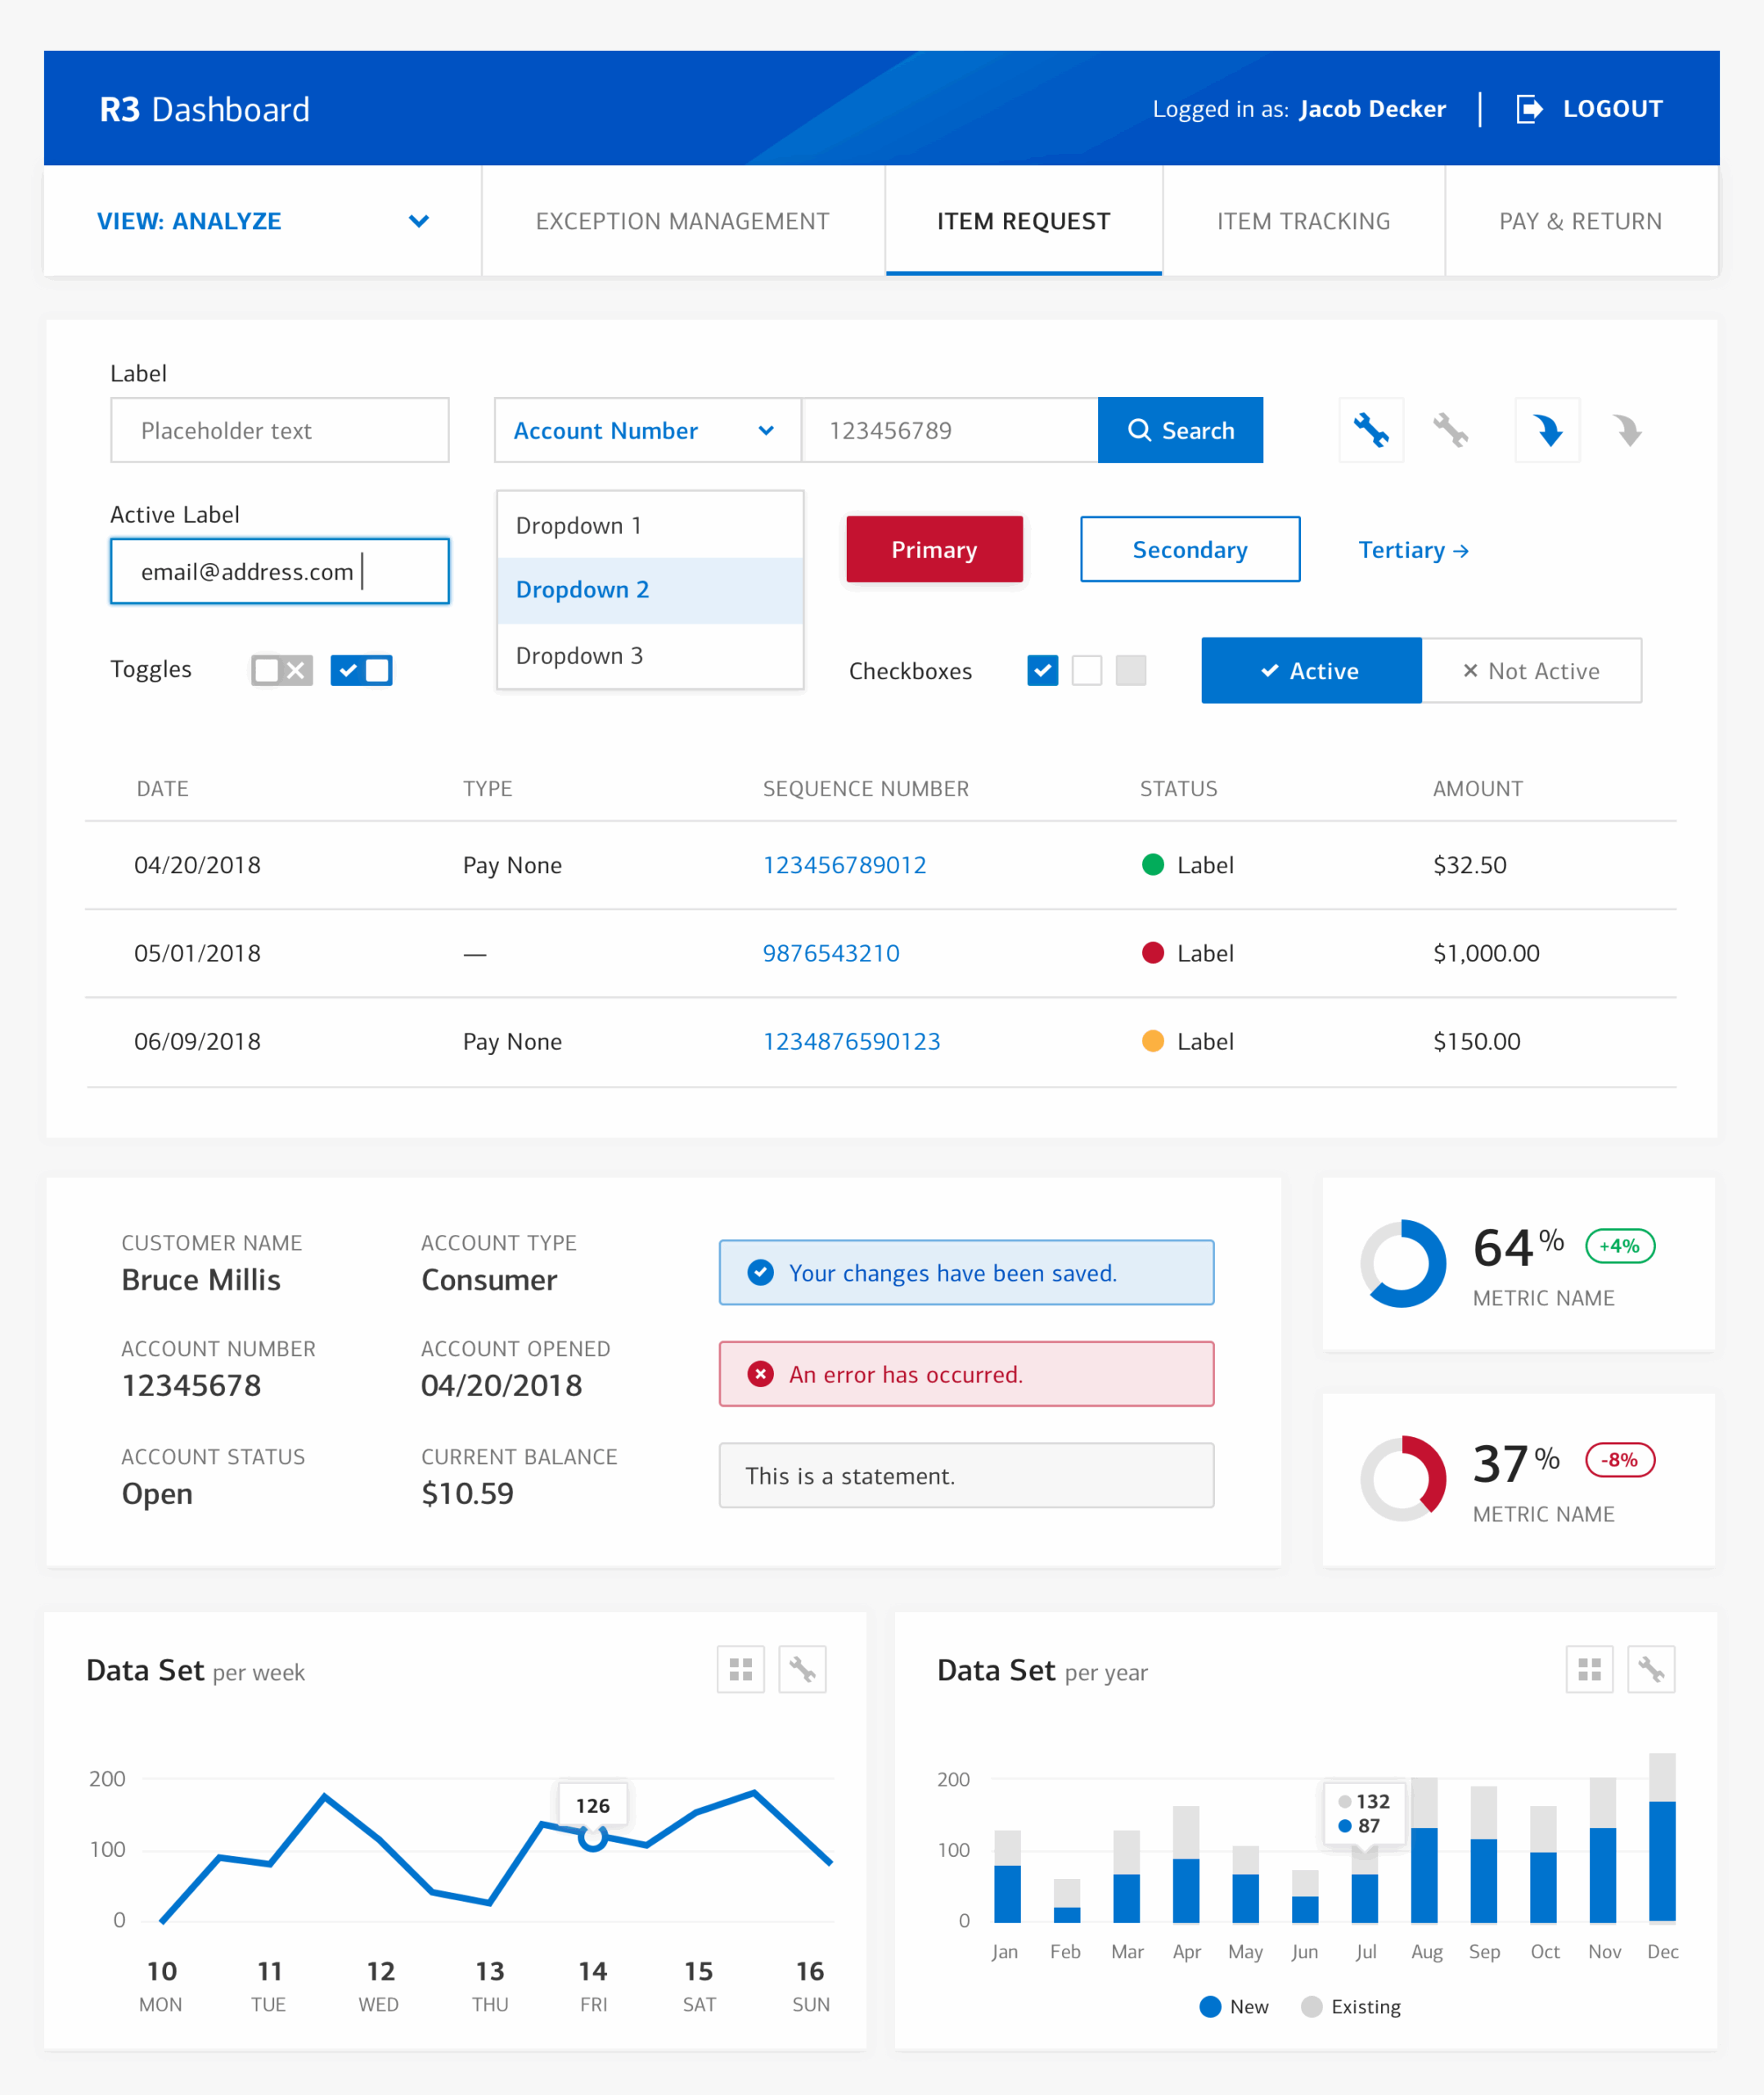
Task: Click the gray disabled wrench icon
Action: 1450,430
